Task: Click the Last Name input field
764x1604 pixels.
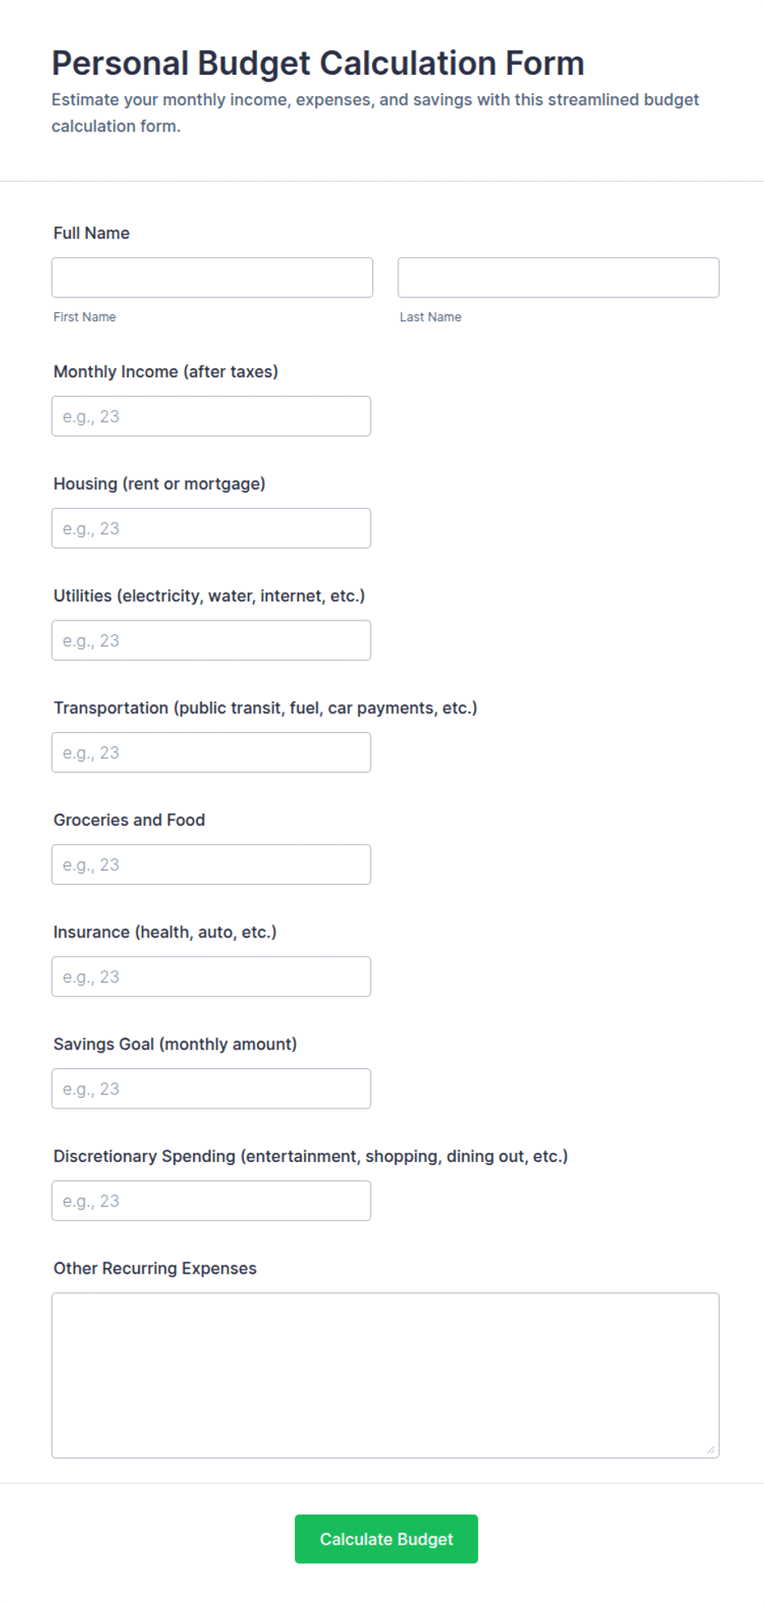Action: pyautogui.click(x=559, y=278)
